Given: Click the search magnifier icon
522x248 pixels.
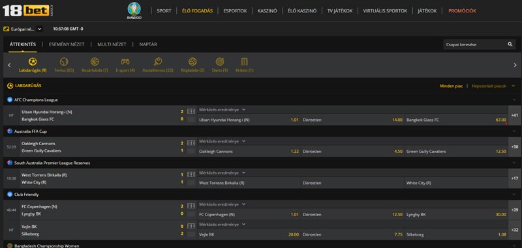Looking at the screenshot, I should click(510, 44).
